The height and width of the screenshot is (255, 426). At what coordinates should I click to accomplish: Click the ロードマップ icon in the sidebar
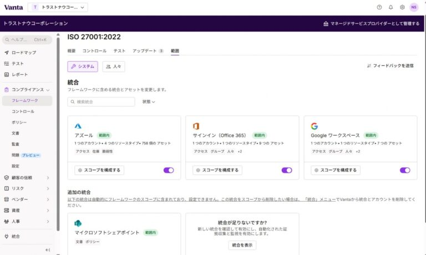(7, 53)
